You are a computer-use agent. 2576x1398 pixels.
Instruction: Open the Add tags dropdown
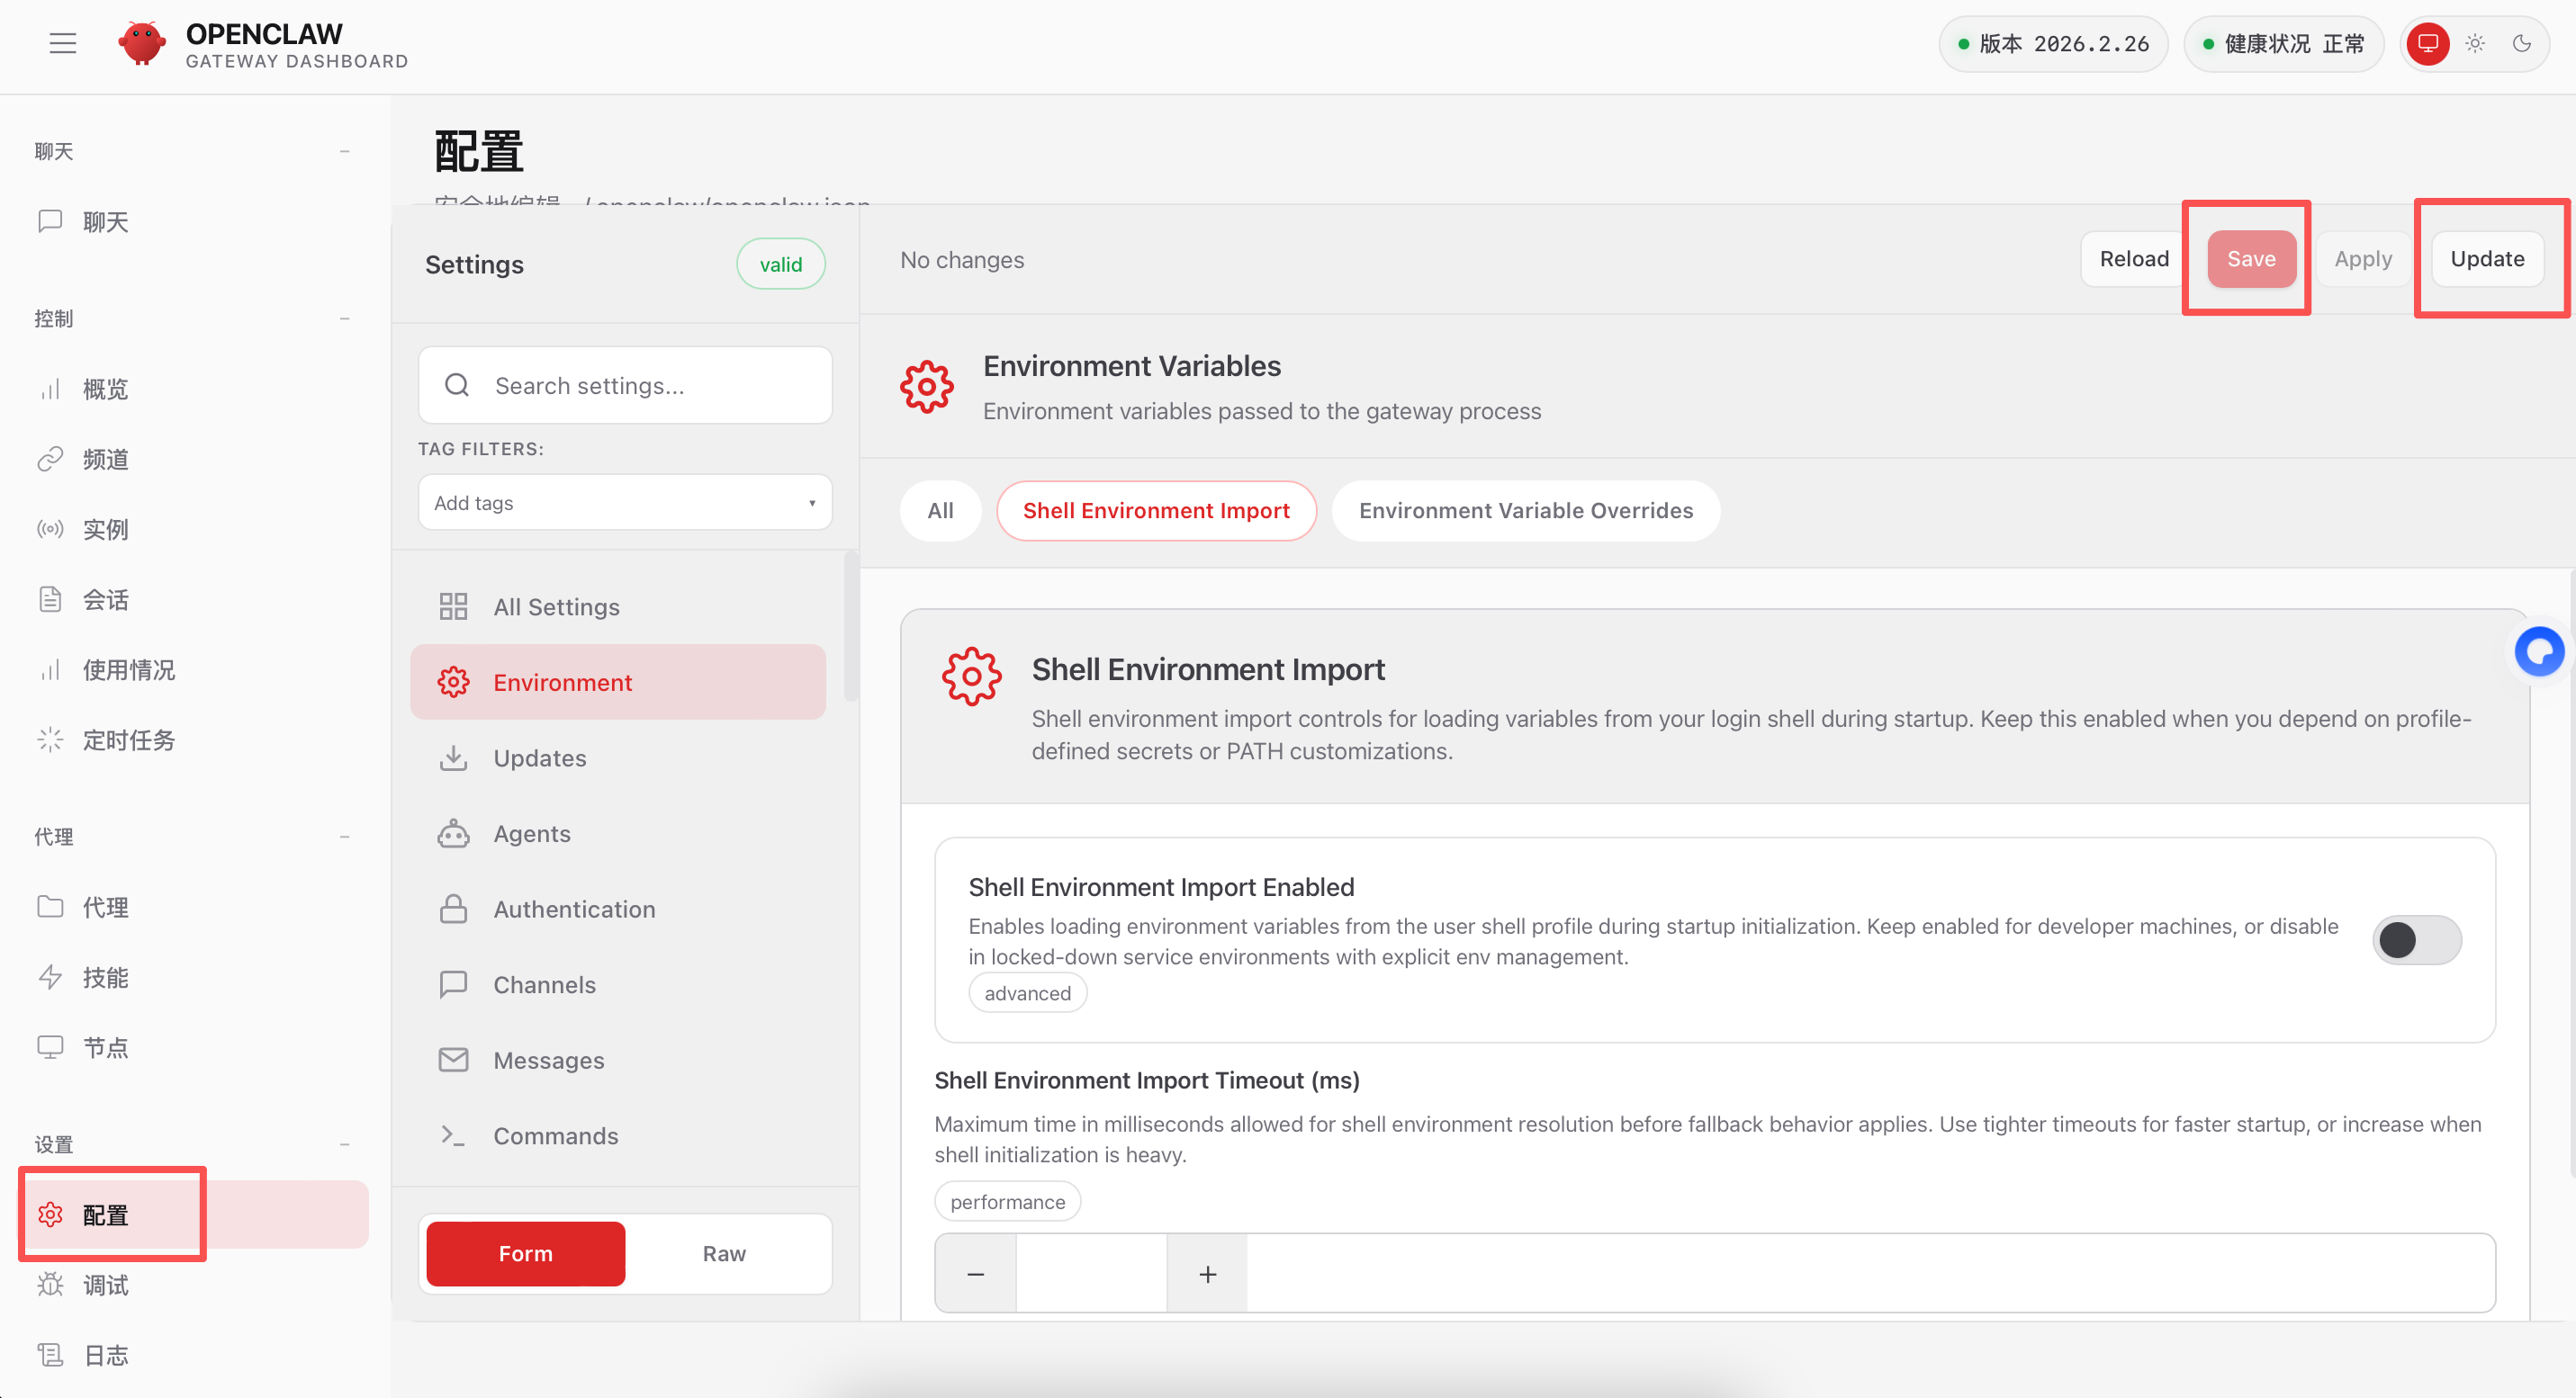[x=625, y=503]
